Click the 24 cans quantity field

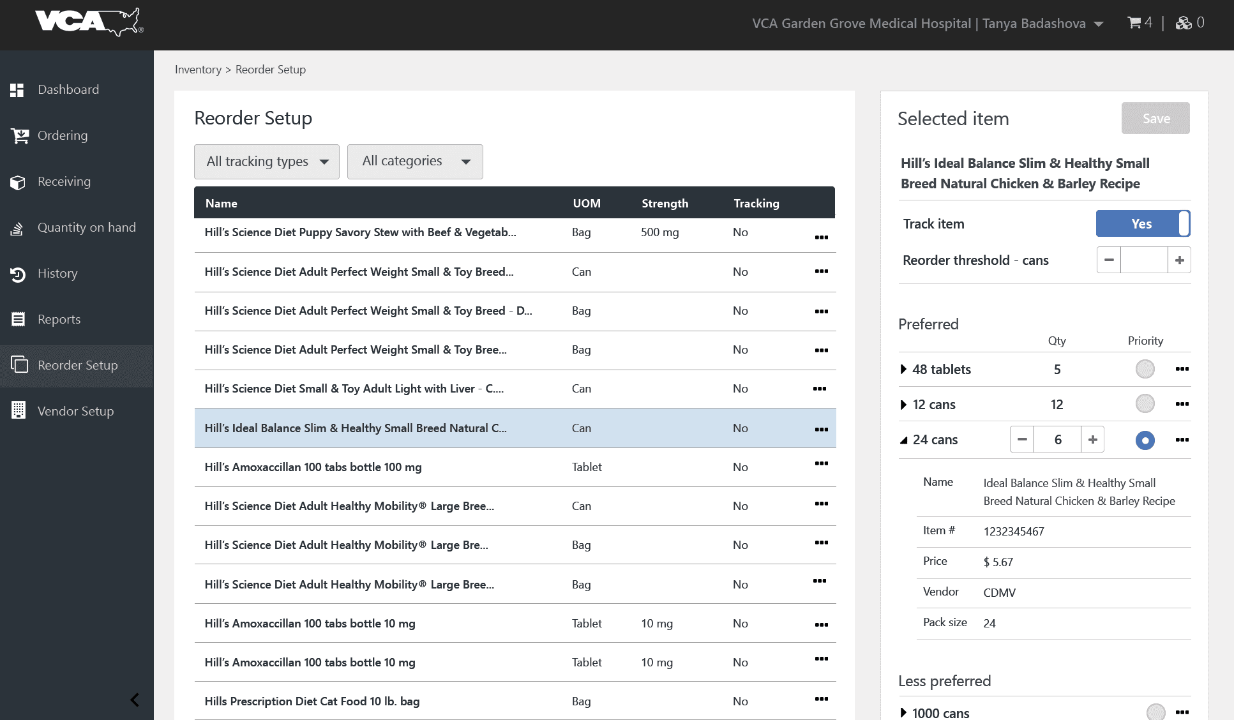(1057, 439)
